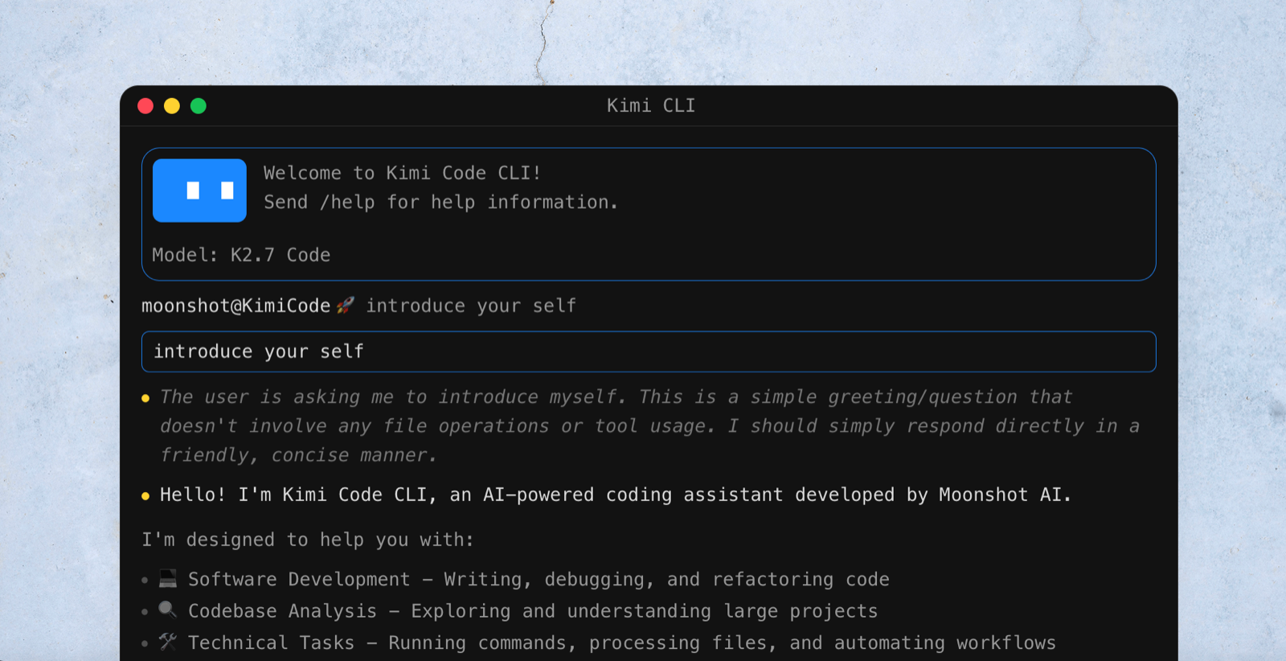Viewport: 1286px width, 661px height.
Task: Click the italic 'The user is asking me' line
Action: click(616, 396)
